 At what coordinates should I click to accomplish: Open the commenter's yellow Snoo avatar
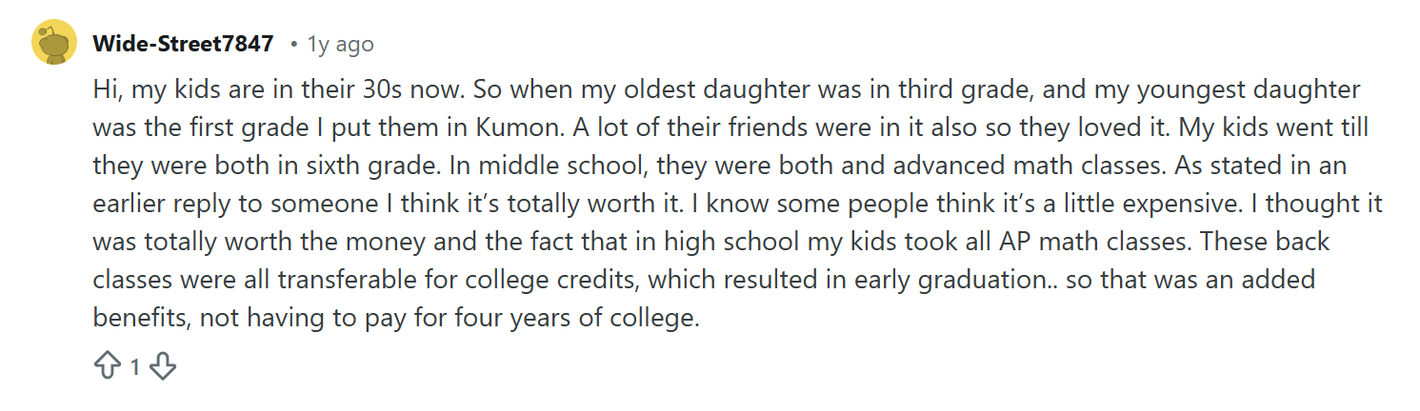tap(54, 43)
